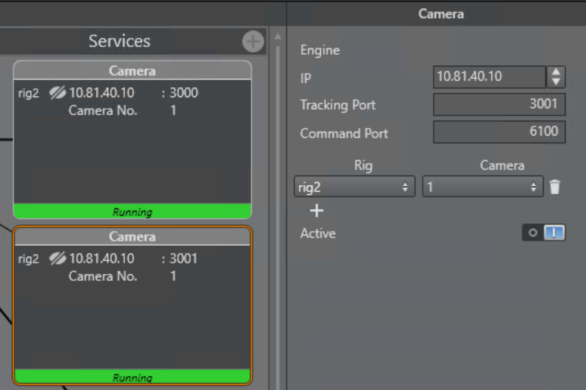The image size is (586, 390).
Task: Add another rig and camera row
Action: click(316, 211)
